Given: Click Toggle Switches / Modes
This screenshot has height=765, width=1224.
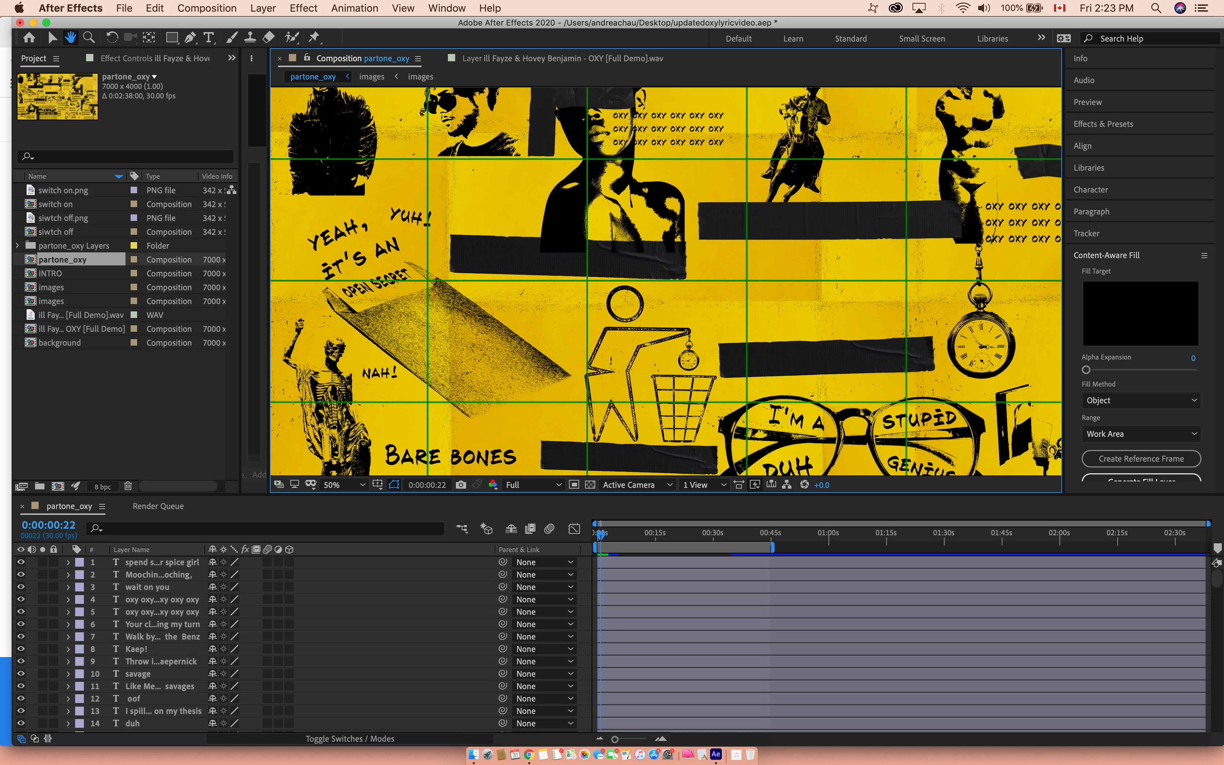Looking at the screenshot, I should coord(350,739).
